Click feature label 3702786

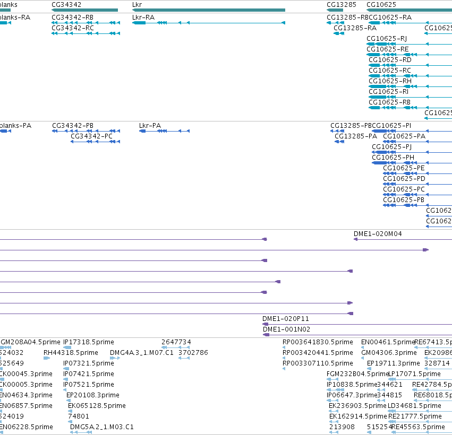pos(193,353)
